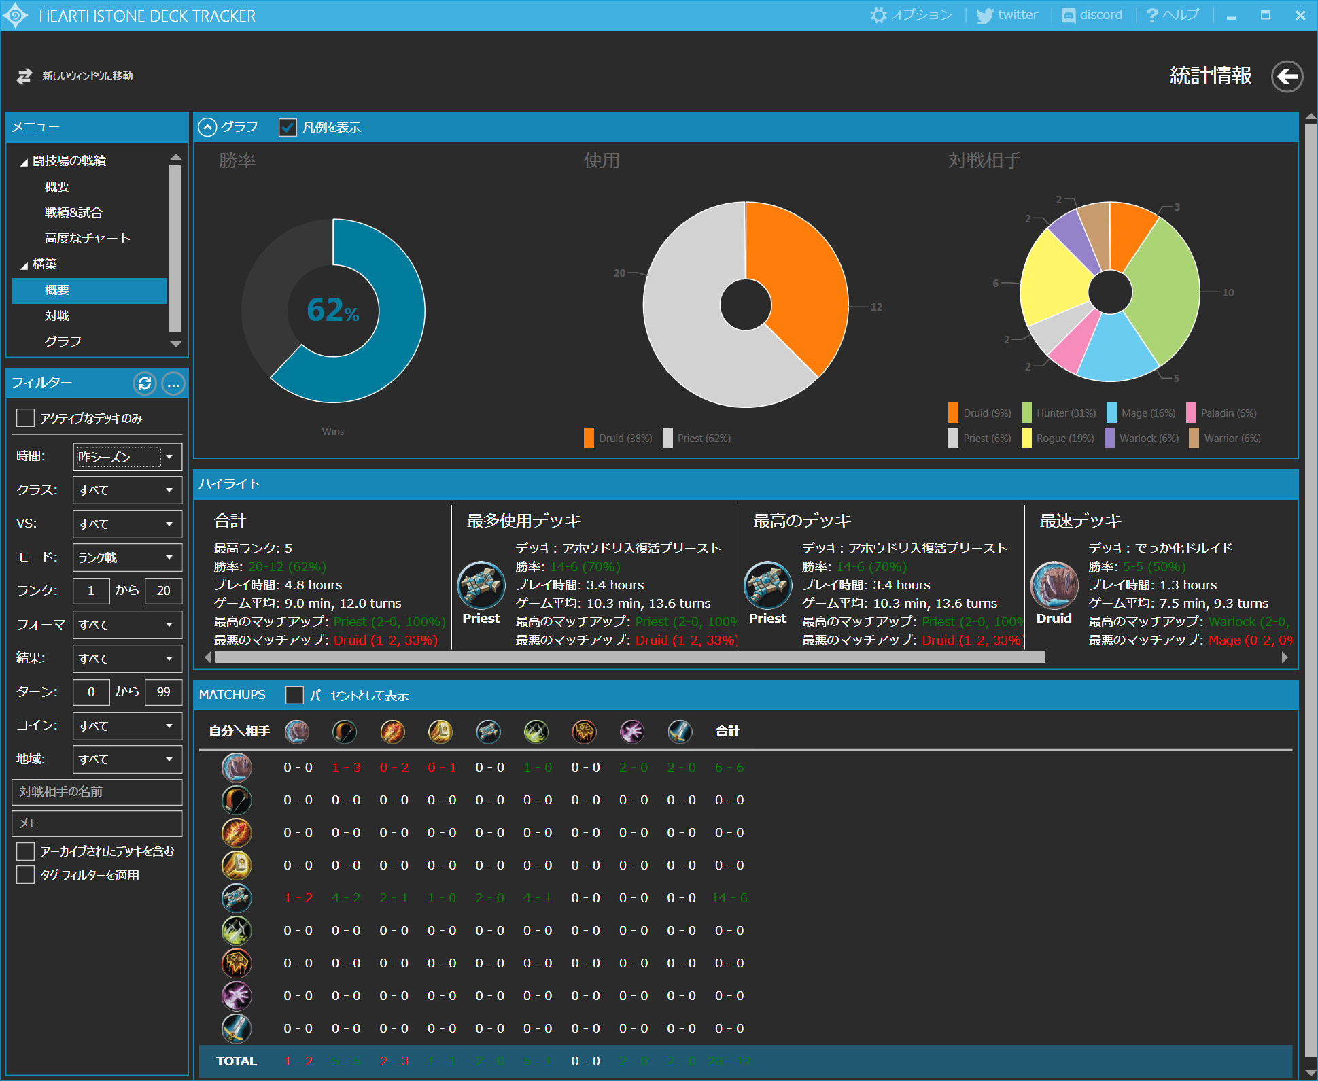Toggle パーセントとして表示 checkbox
This screenshot has height=1081, width=1318.
pyautogui.click(x=294, y=695)
